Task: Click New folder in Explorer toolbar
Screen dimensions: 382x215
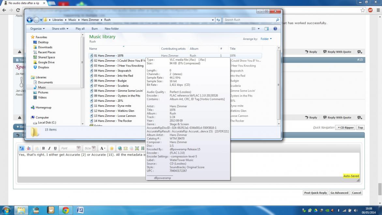Action: pyautogui.click(x=111, y=29)
